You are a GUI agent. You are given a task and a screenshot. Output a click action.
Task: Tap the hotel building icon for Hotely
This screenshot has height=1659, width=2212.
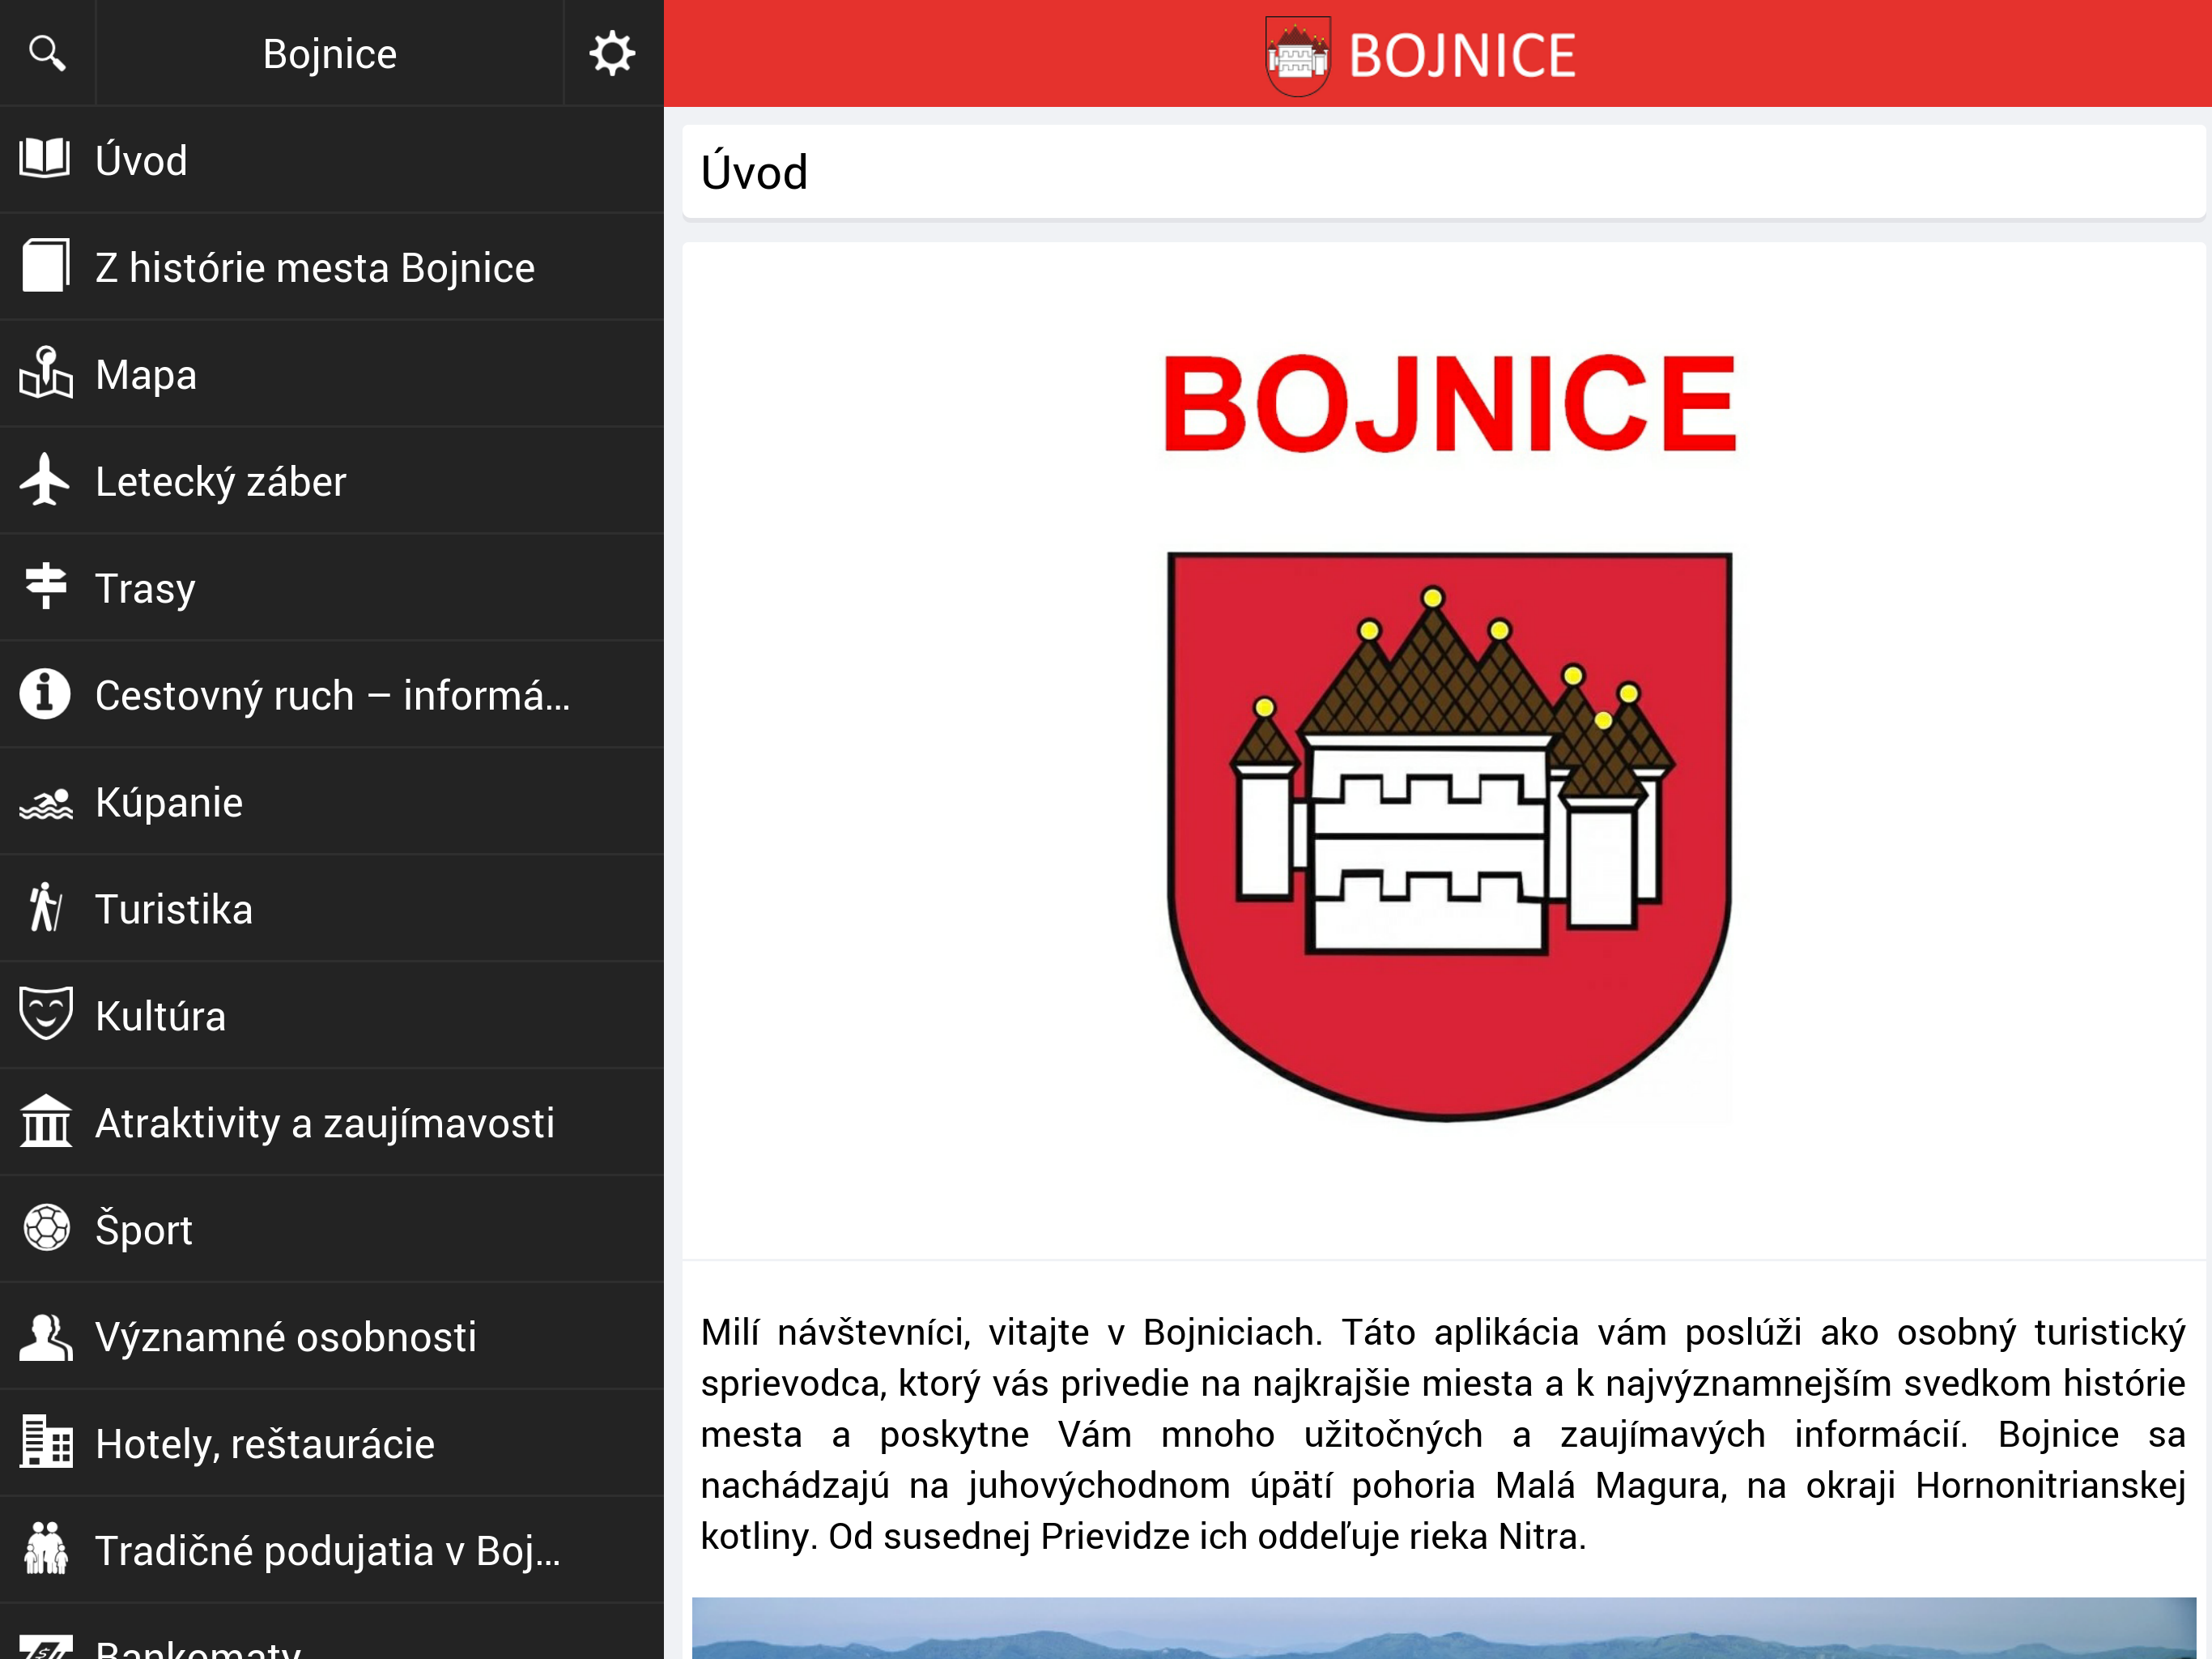pyautogui.click(x=45, y=1442)
